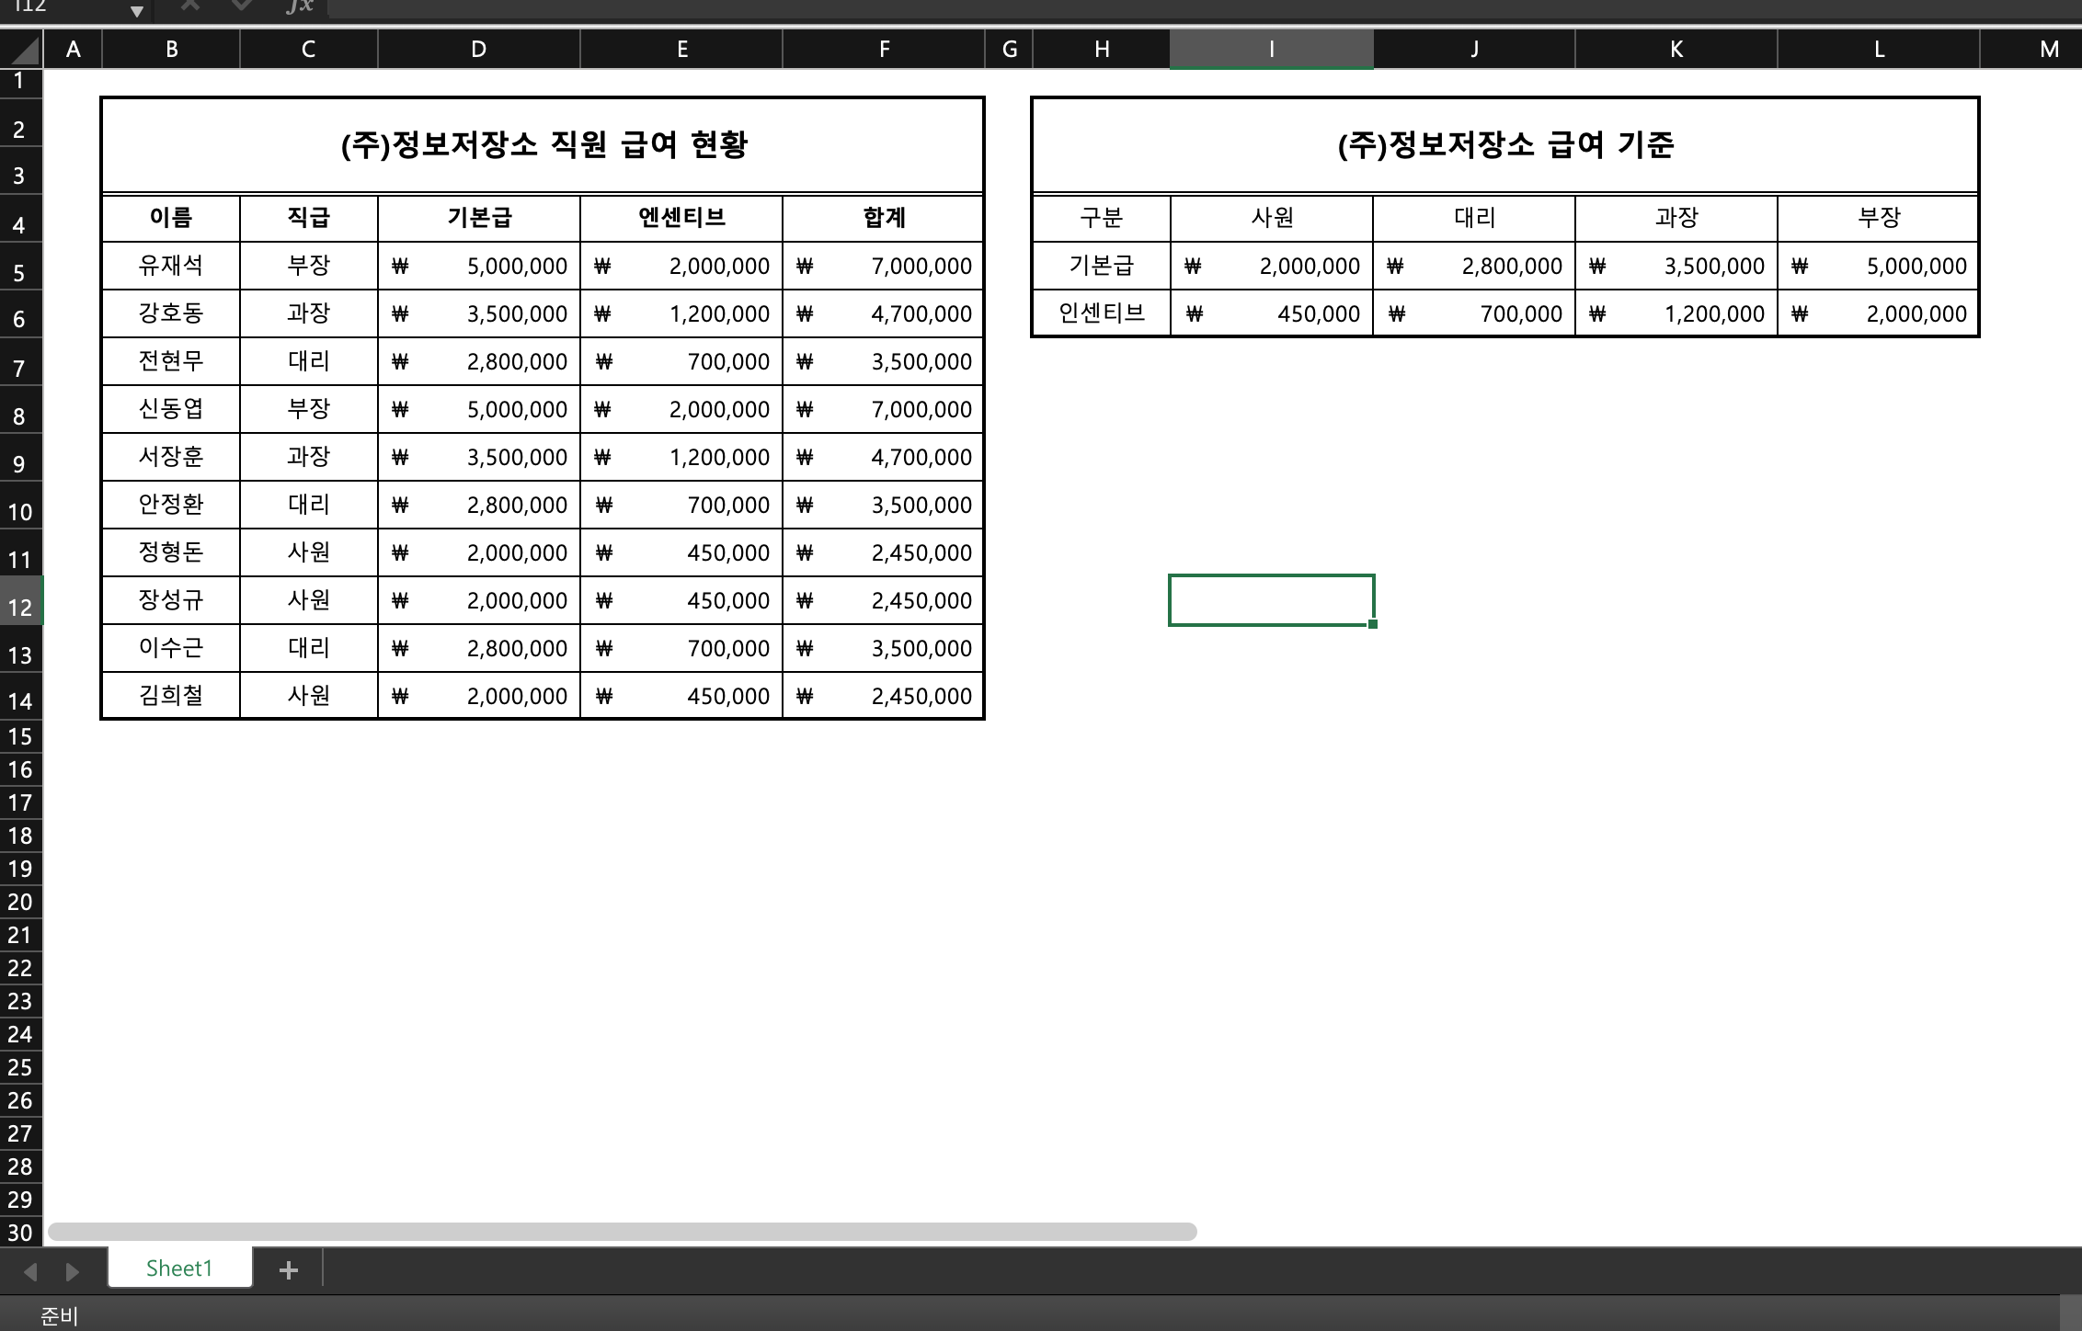The width and height of the screenshot is (2082, 1331).
Task: Click the cancel entry X icon
Action: (x=190, y=6)
